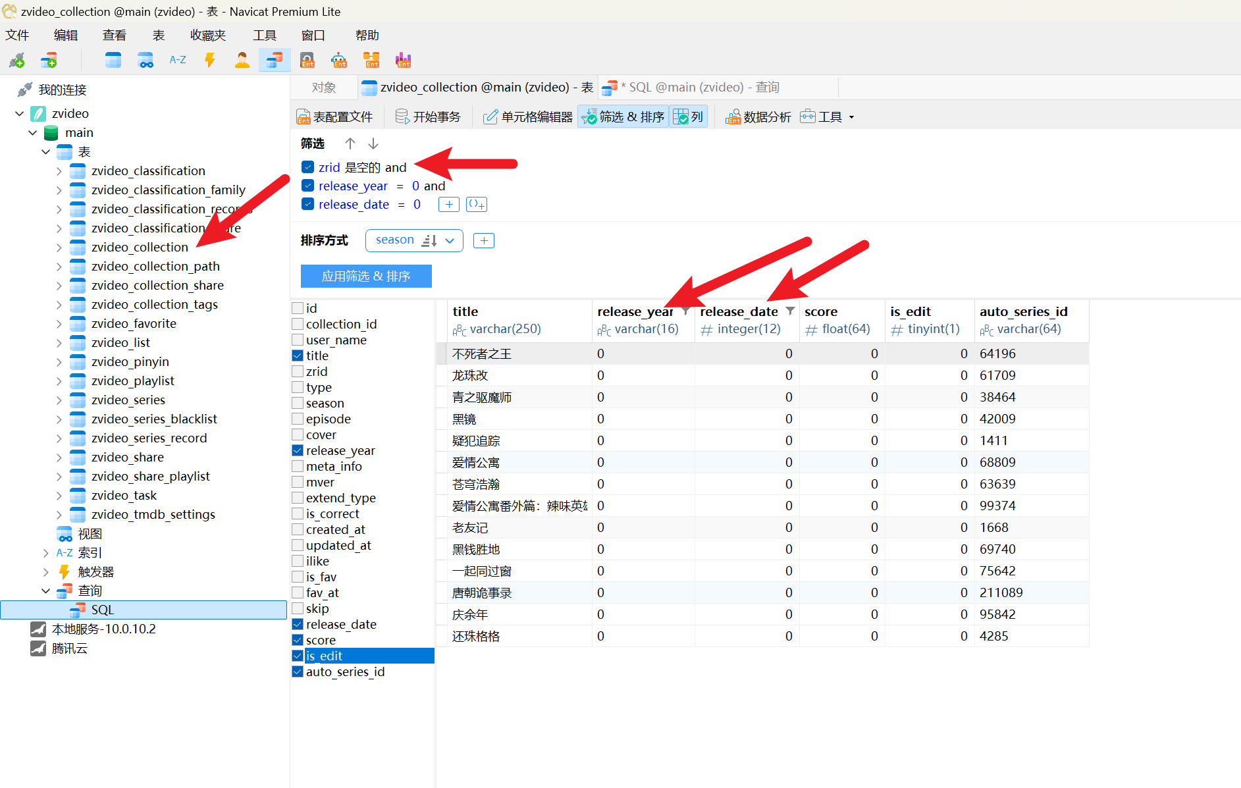Open the 窗口 menu
The height and width of the screenshot is (788, 1241).
(313, 36)
